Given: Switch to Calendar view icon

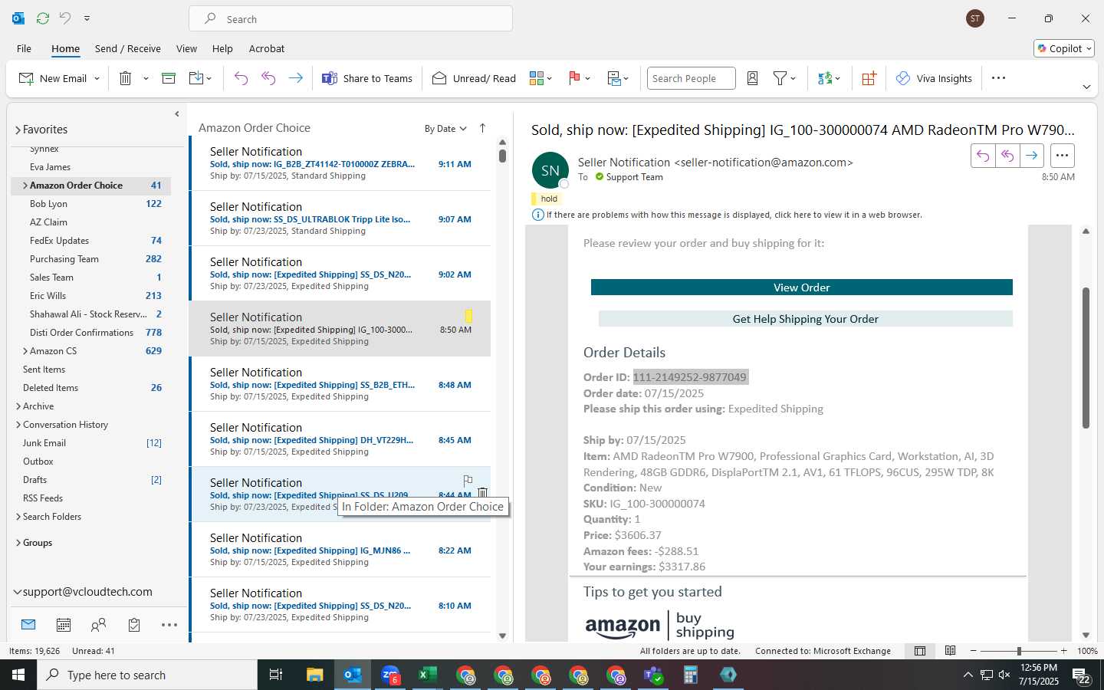Looking at the screenshot, I should pyautogui.click(x=64, y=625).
